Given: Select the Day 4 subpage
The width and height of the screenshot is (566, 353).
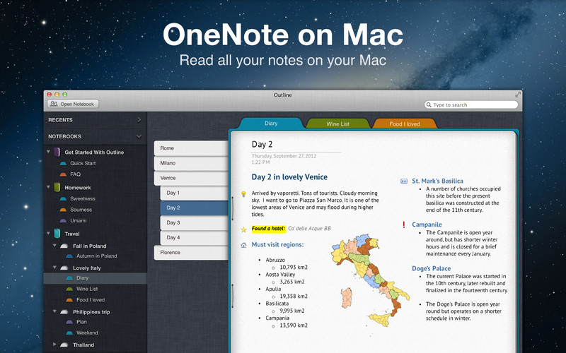Looking at the screenshot, I should coord(195,238).
